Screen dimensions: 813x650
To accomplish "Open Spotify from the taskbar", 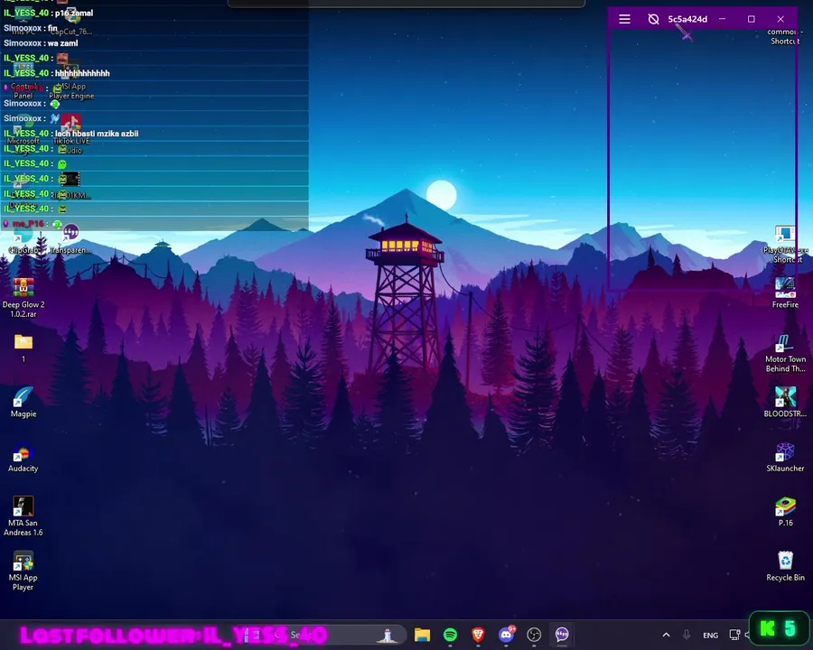I will tap(450, 635).
